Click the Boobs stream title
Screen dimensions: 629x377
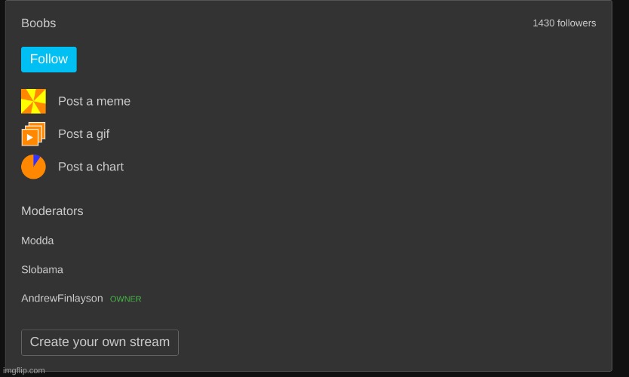click(38, 23)
